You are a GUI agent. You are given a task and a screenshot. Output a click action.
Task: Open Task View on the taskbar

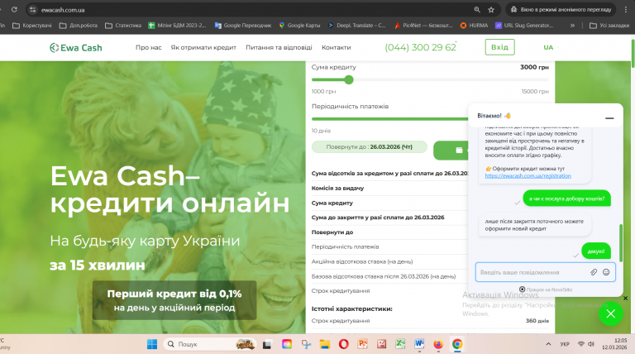click(267, 344)
